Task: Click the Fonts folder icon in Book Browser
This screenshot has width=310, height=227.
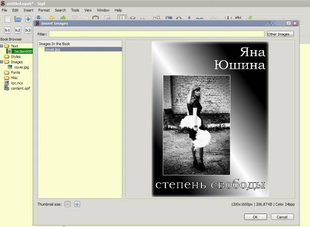Action: (x=7, y=72)
